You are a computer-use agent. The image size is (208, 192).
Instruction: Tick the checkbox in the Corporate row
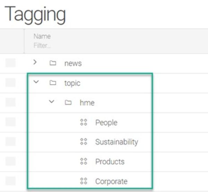[x=10, y=181]
